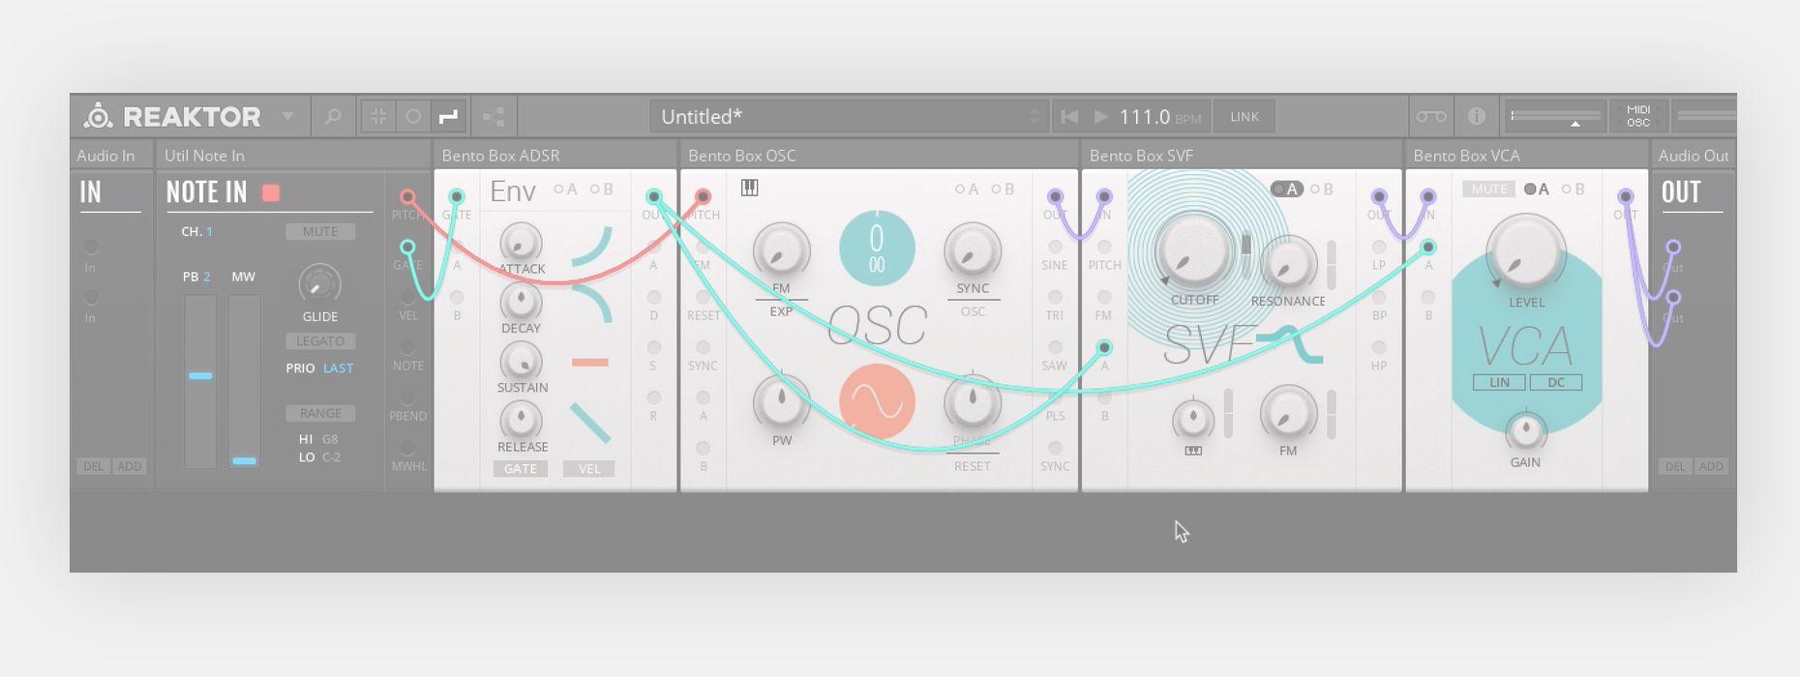The image size is (1800, 677).
Task: Select the circle view mode icon
Action: (413, 116)
